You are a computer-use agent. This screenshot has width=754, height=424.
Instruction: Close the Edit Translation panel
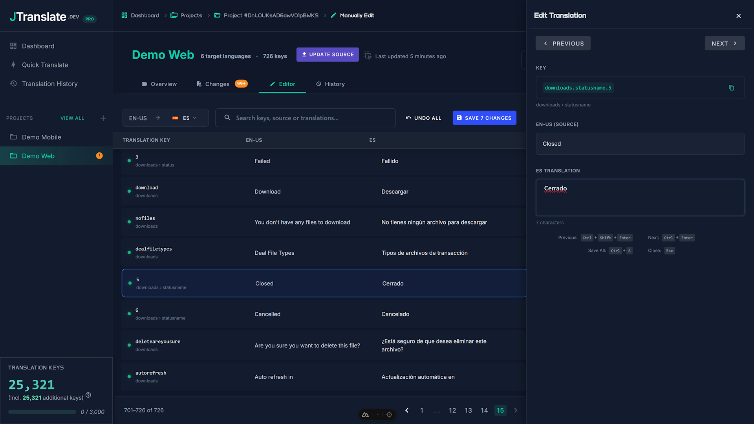tap(738, 16)
